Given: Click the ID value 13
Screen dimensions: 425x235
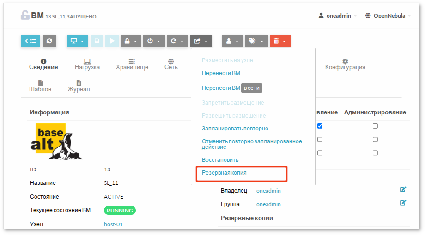Looking at the screenshot, I should tap(107, 170).
